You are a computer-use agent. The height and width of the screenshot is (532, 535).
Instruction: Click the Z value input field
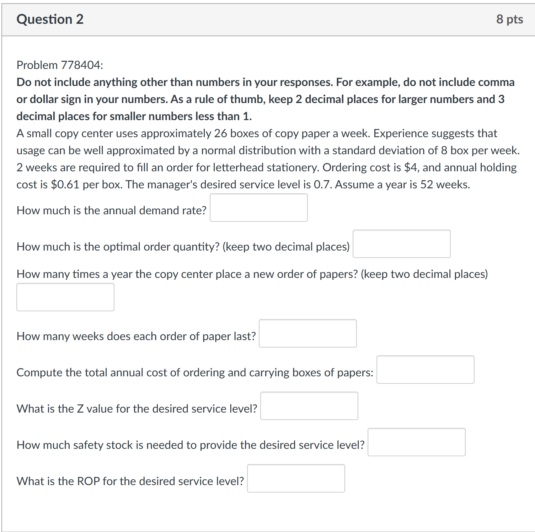(309, 406)
